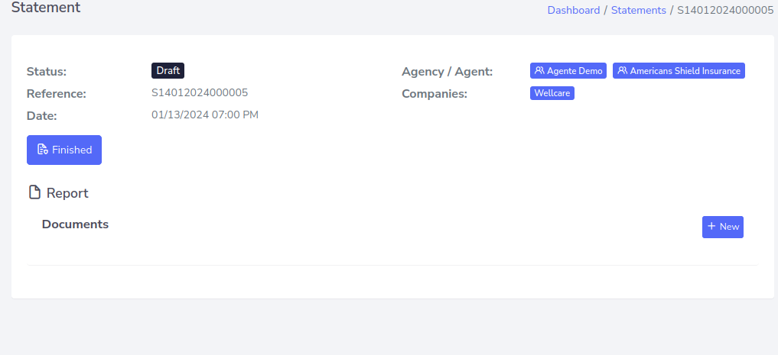Click the Draft status badge
Screen dimensions: 778x355
pyautogui.click(x=168, y=70)
